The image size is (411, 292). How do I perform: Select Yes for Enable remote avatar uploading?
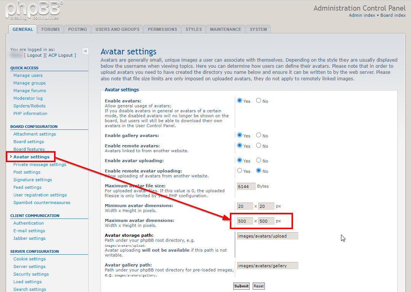pos(239,171)
